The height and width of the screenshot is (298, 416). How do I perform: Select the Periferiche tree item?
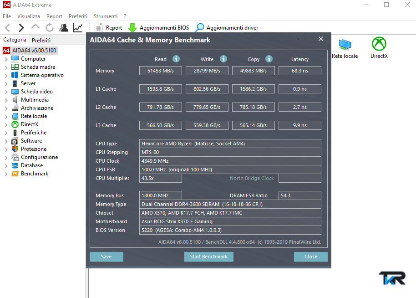coord(34,133)
